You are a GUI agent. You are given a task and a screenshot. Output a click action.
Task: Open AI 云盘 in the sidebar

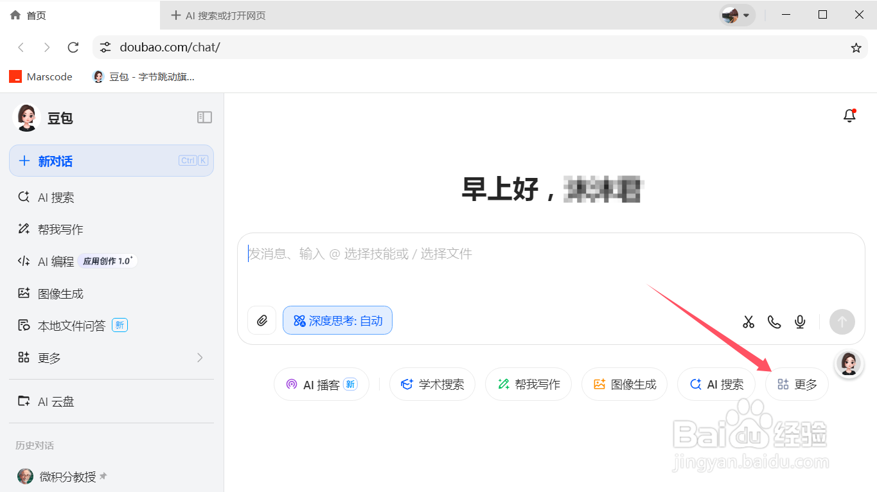tap(111, 401)
